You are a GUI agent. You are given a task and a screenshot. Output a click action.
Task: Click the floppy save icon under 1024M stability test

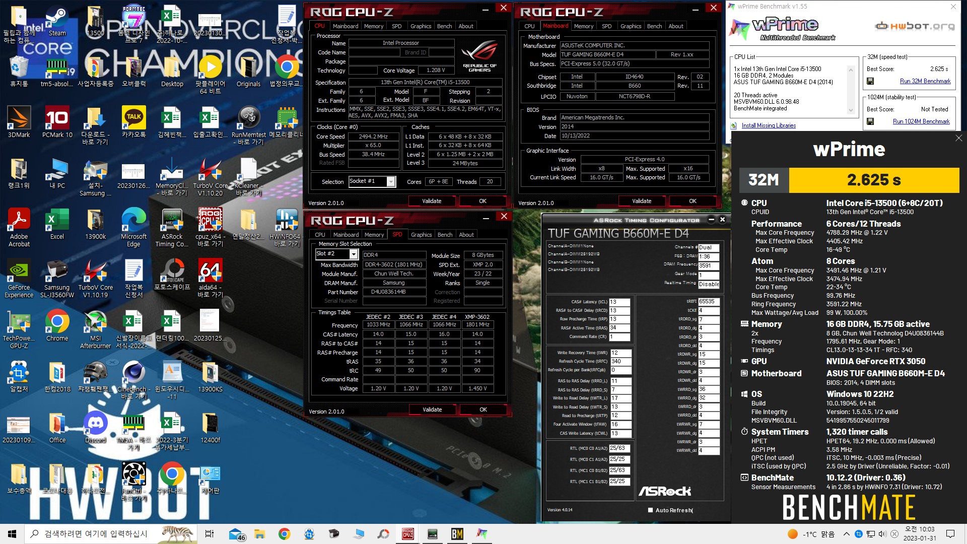point(870,121)
